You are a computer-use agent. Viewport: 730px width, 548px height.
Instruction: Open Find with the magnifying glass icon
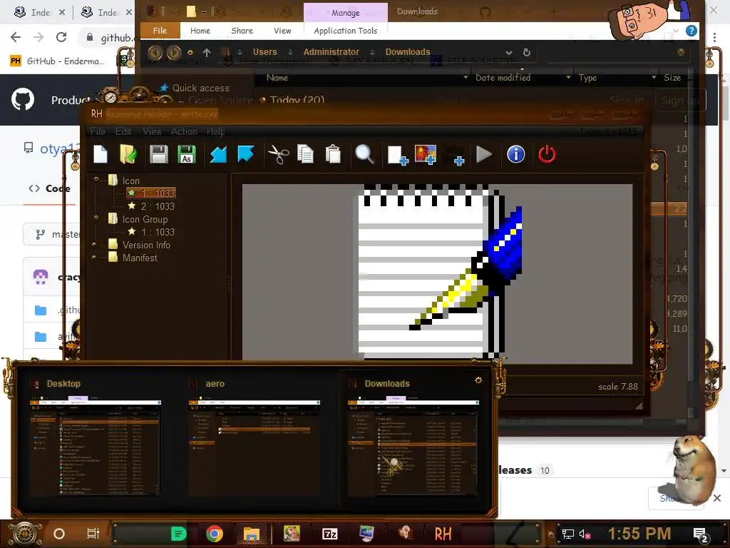click(x=364, y=154)
